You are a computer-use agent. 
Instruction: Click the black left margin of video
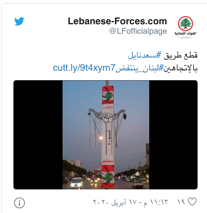38,135
